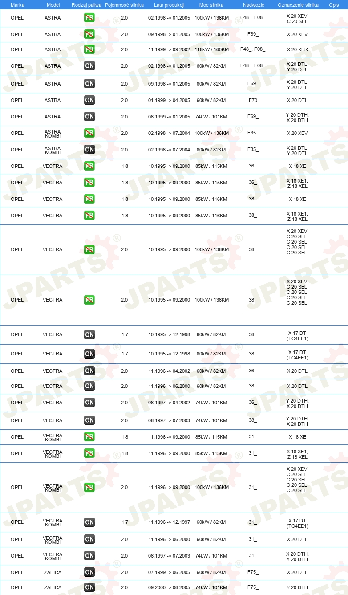Click 74kW / 101KM in Astra 08.1999 row
The image size is (348, 595).
click(x=211, y=117)
